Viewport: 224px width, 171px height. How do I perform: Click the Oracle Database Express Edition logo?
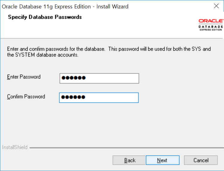[211, 25]
